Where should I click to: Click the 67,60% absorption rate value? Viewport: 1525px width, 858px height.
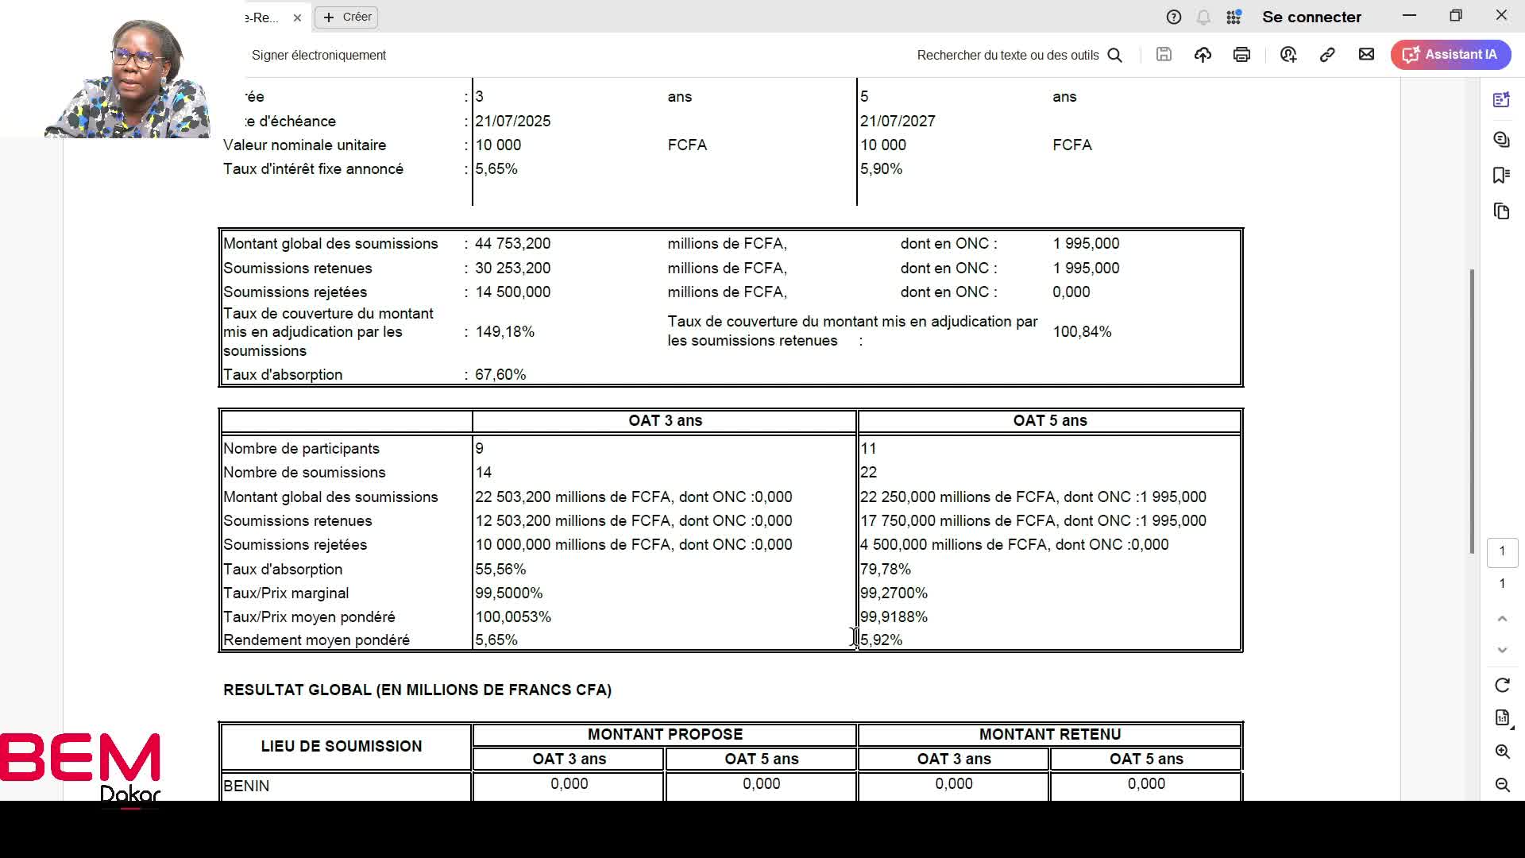point(500,375)
